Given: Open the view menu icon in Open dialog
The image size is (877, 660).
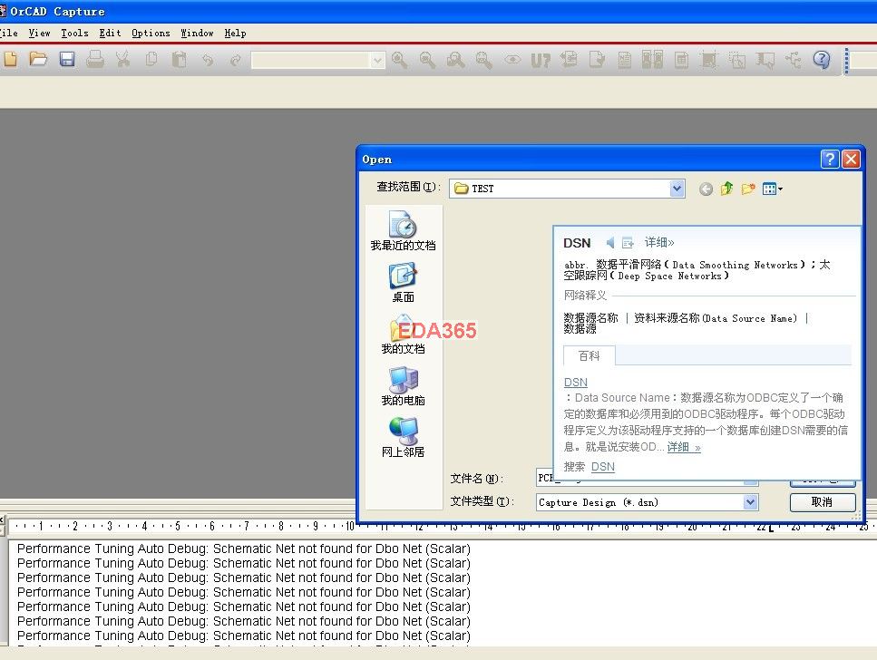Looking at the screenshot, I should (773, 189).
